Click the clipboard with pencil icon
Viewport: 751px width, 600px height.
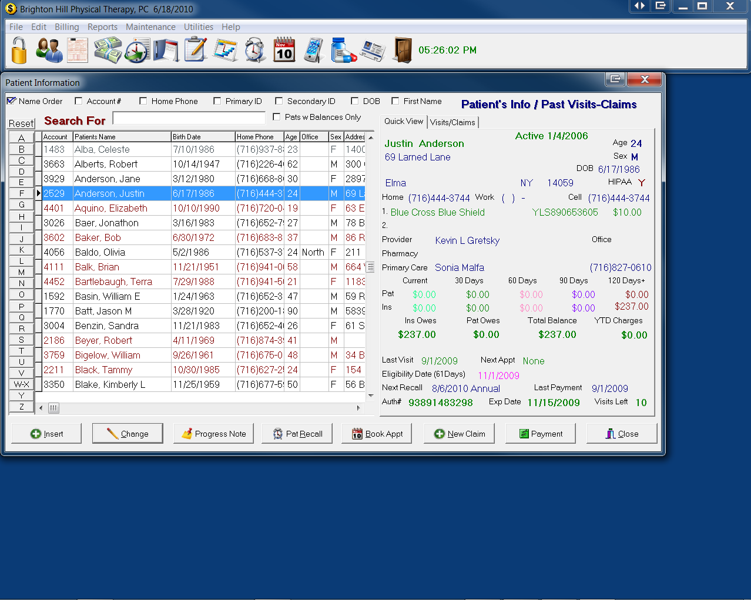195,51
